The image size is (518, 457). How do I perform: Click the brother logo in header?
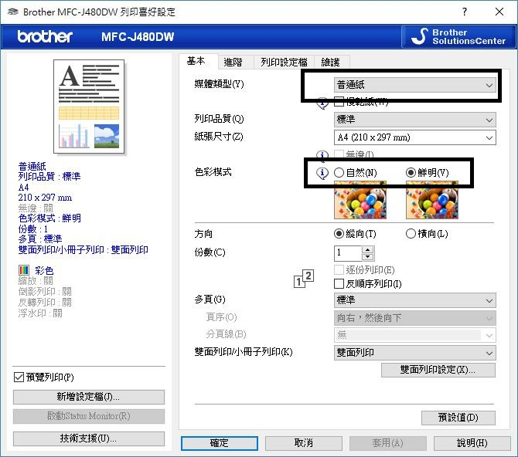(45, 36)
